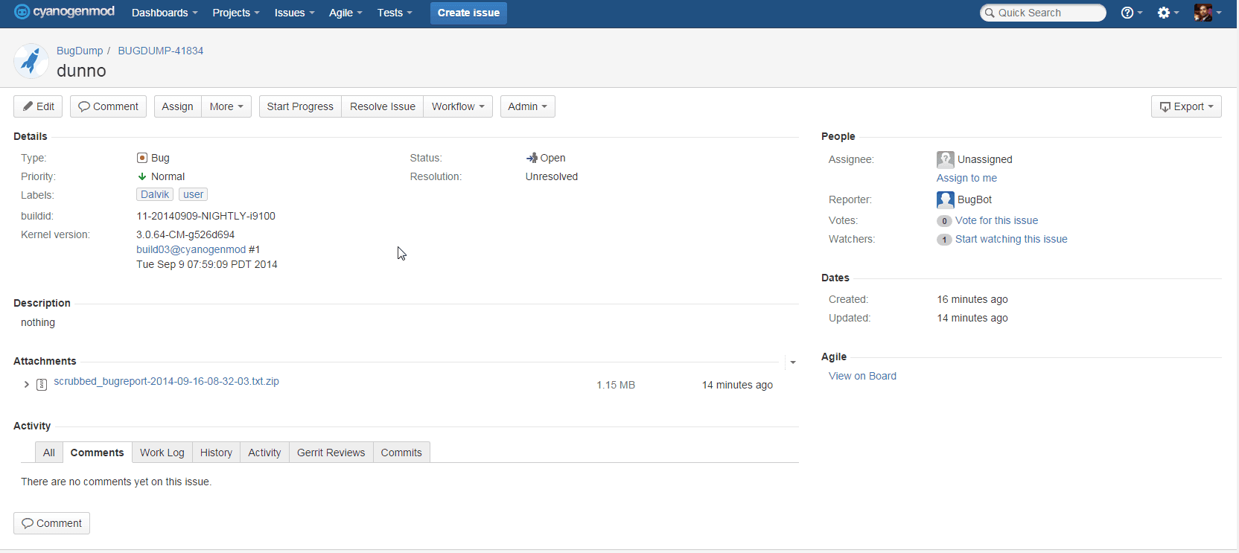Open the Attachments options dropdown arrow
Image resolution: width=1239 pixels, height=553 pixels.
coord(793,362)
